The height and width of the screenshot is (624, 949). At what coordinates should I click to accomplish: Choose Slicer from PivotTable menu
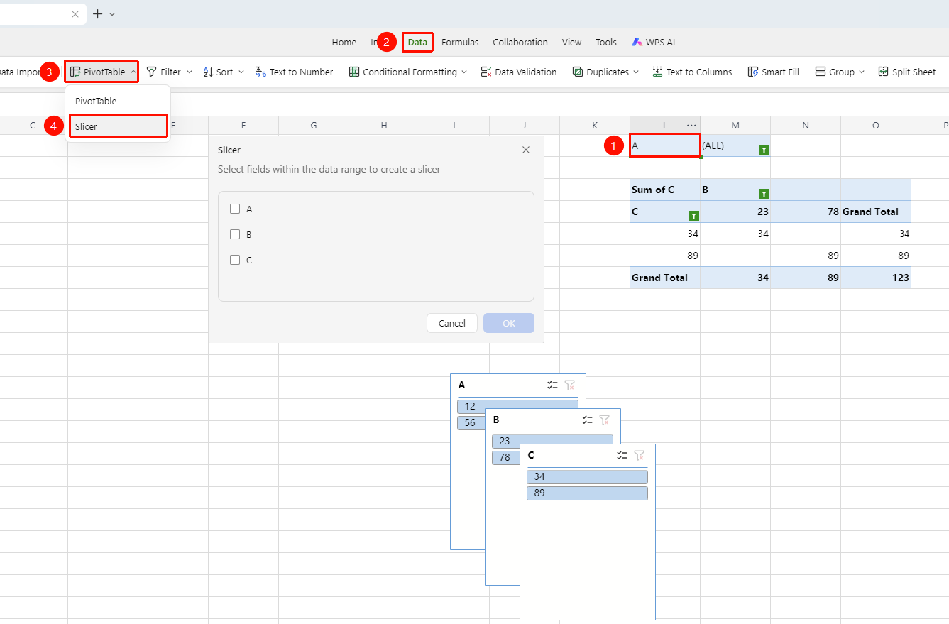(x=118, y=126)
